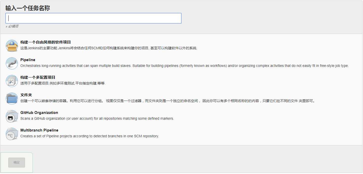Click the 必填项 required hint
Viewport: 363px width, 174px height.
12,26
